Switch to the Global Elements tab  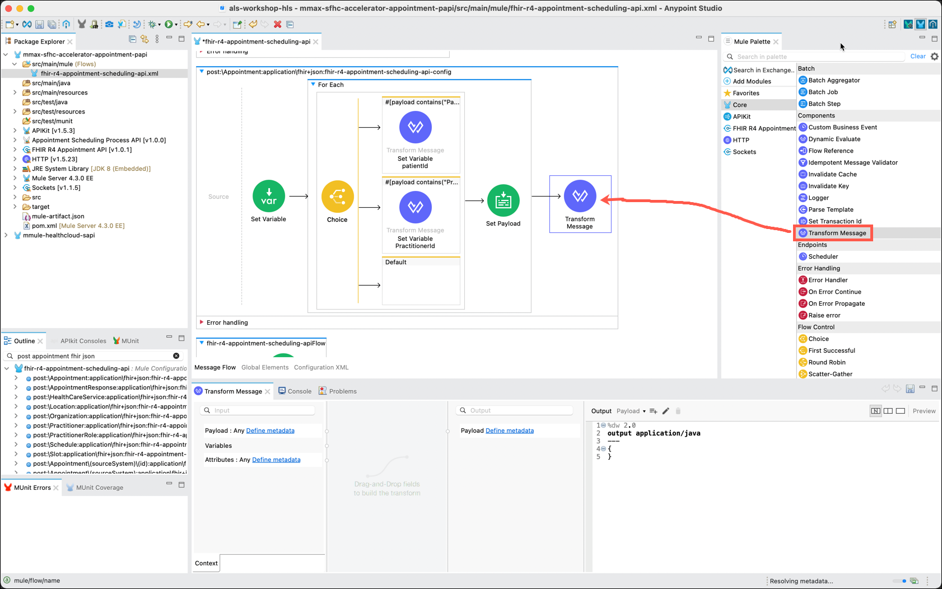265,367
